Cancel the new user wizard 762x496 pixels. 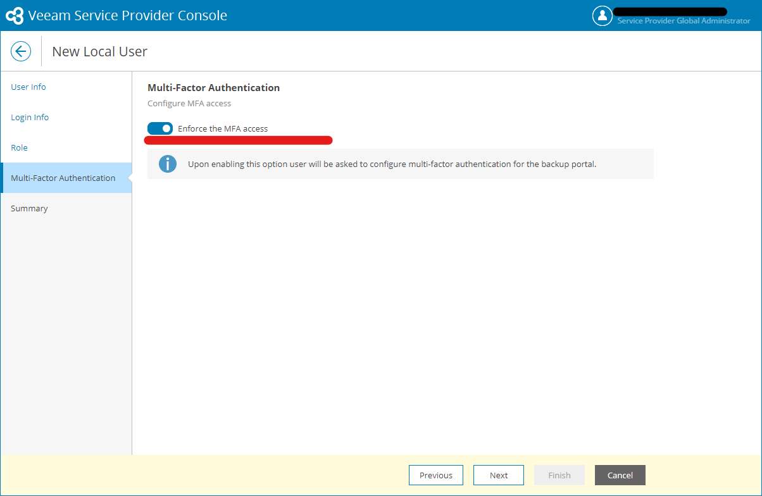point(620,475)
